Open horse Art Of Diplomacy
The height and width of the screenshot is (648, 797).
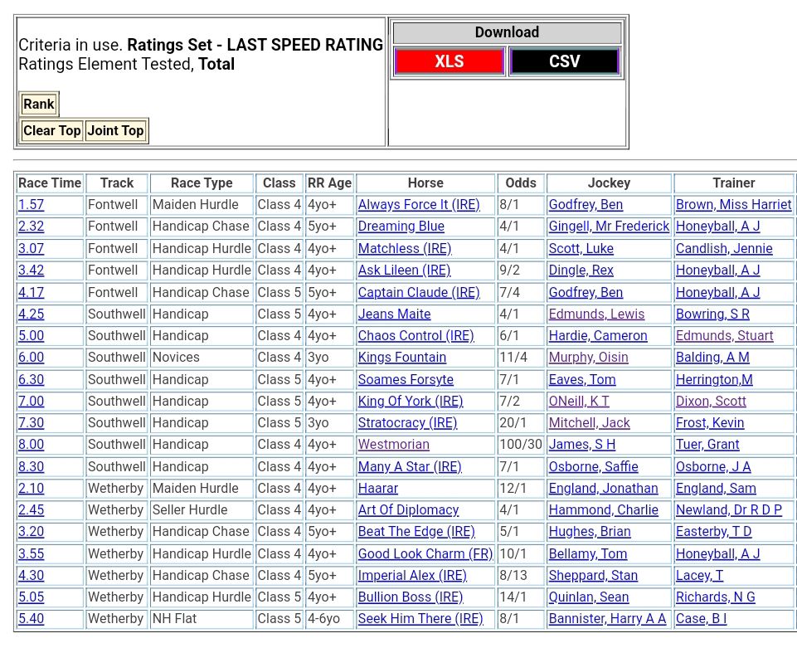408,510
